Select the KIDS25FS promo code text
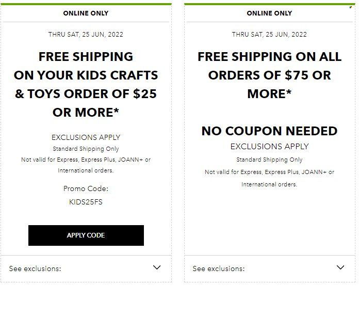This screenshot has width=359, height=316. click(x=86, y=202)
